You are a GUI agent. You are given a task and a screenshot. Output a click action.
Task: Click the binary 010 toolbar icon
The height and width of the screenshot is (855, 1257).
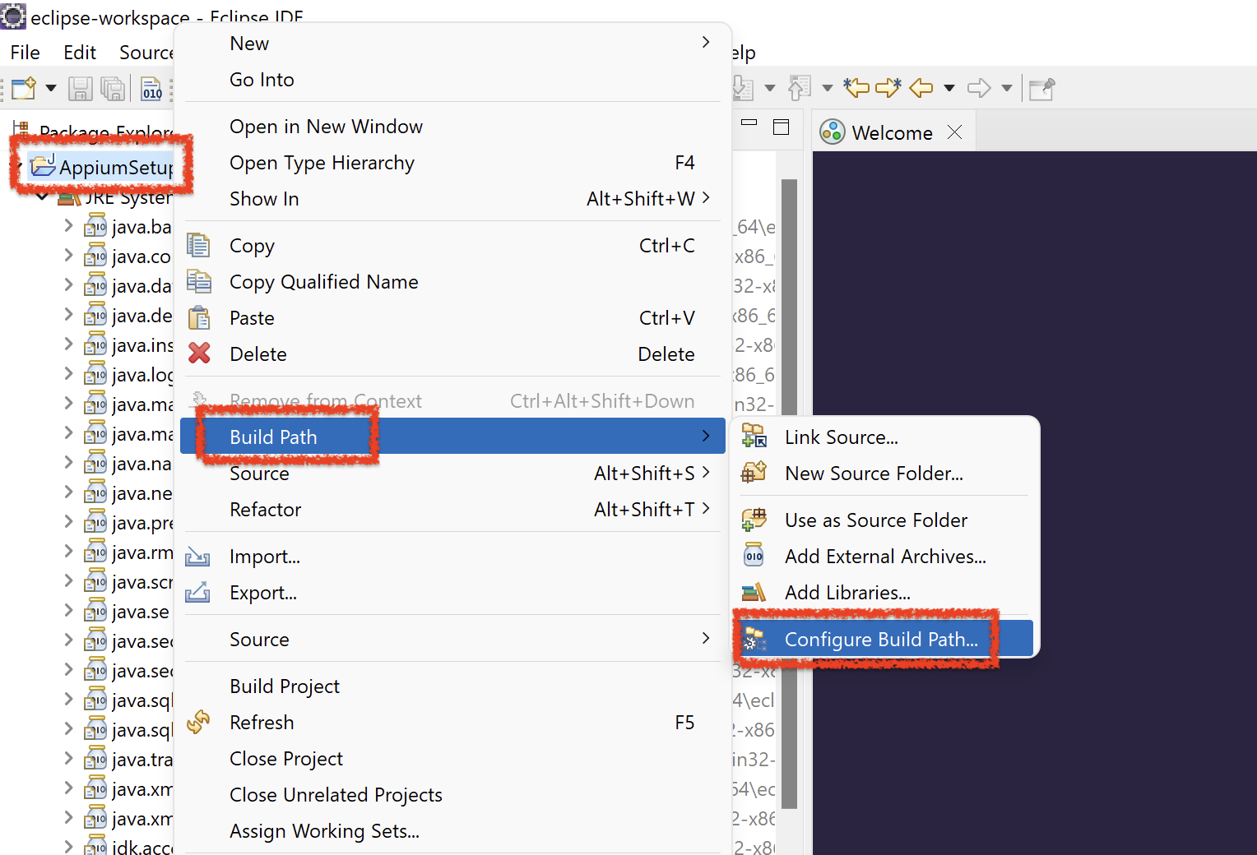tap(151, 88)
